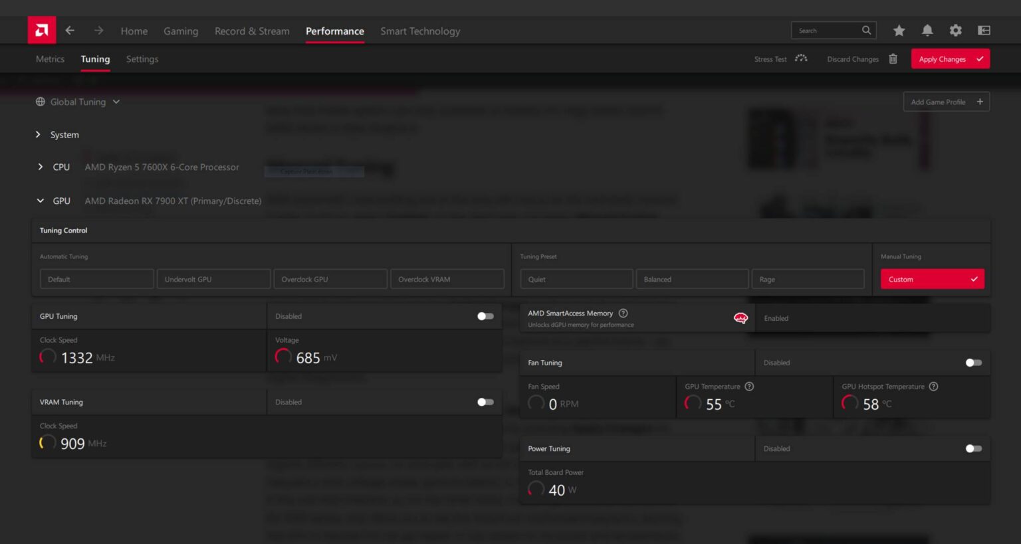The image size is (1021, 544).
Task: Select the Overclock GPU option
Action: click(x=330, y=279)
